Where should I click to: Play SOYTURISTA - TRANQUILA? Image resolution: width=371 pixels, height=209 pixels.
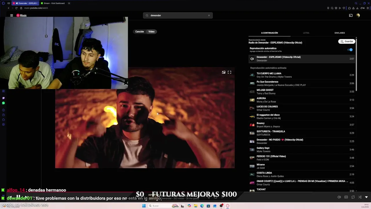[302, 133]
